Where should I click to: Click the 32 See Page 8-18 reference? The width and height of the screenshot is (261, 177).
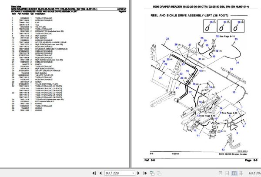point(225,36)
